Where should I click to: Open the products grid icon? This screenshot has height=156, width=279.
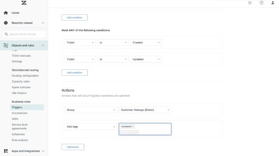(250, 3)
